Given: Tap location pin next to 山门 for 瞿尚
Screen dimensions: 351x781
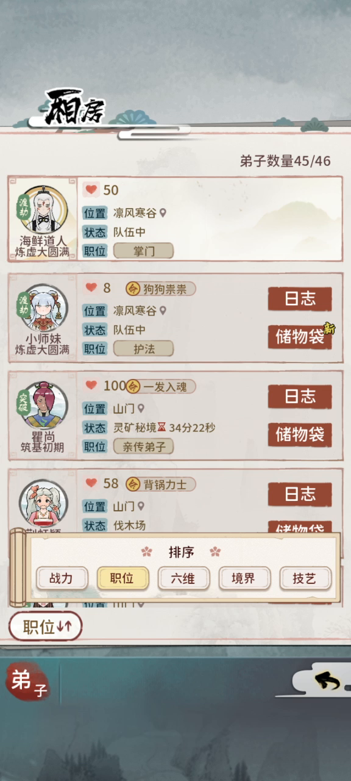Looking at the screenshot, I should 141,408.
